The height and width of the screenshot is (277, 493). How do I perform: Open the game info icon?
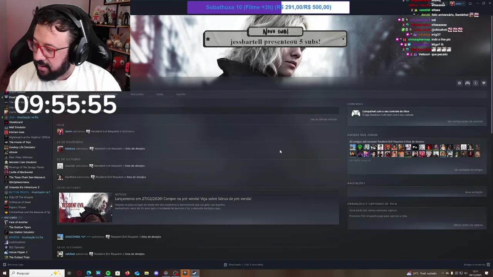tap(476, 83)
